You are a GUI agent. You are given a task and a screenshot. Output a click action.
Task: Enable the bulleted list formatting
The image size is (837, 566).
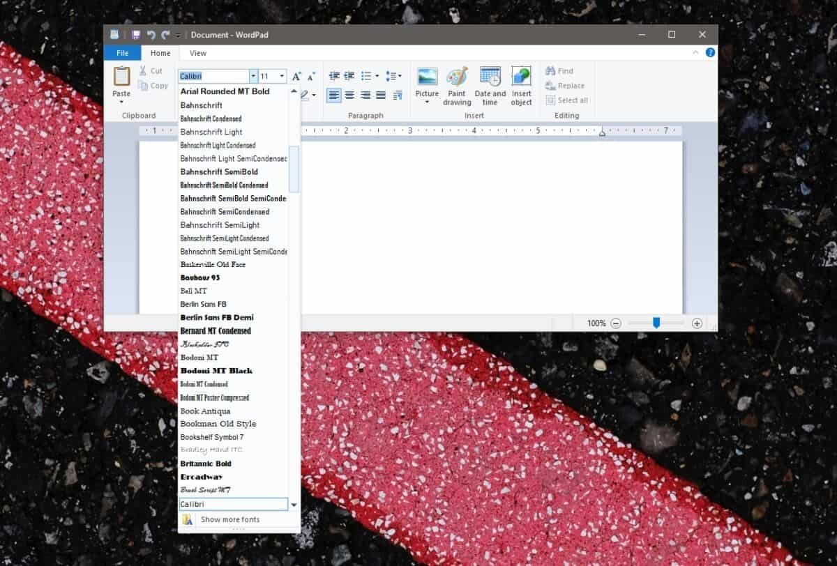coord(368,75)
